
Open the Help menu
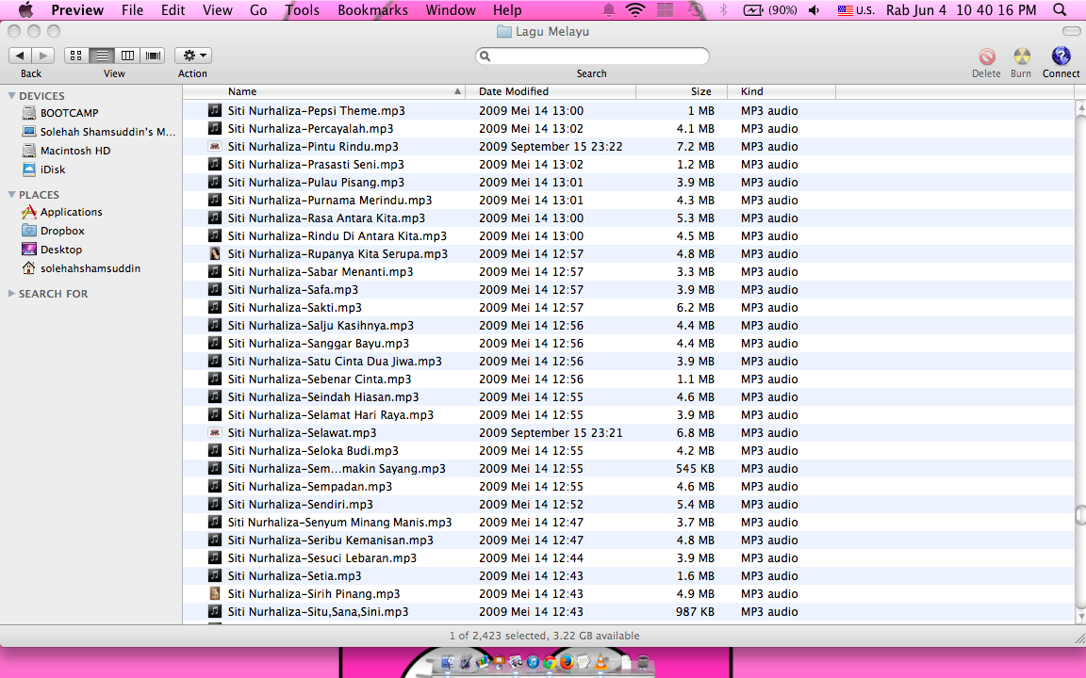pos(508,9)
